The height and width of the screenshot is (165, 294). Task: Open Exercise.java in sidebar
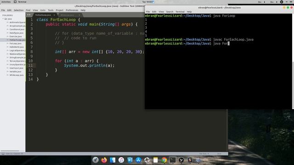pos(16,37)
